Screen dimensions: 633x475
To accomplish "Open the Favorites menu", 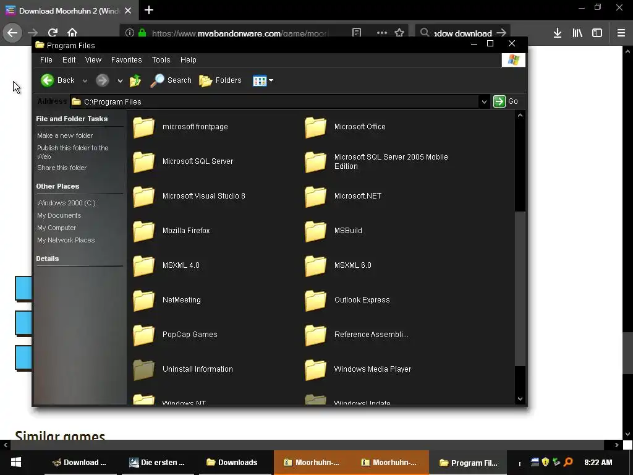I will [126, 60].
